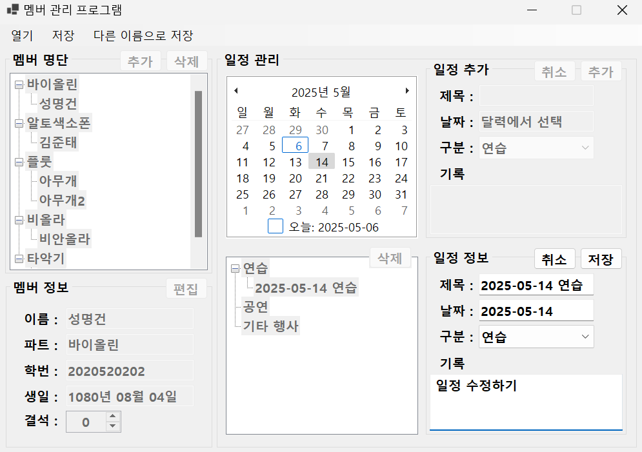Click 추가 button in 일정 추가
This screenshot has width=642, height=452.
click(x=601, y=72)
